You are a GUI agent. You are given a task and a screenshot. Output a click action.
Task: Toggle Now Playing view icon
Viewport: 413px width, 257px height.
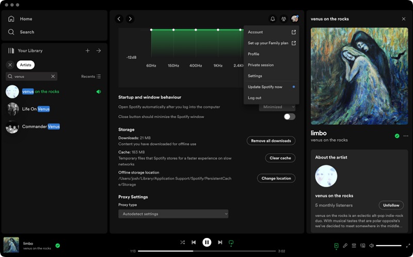(337, 246)
